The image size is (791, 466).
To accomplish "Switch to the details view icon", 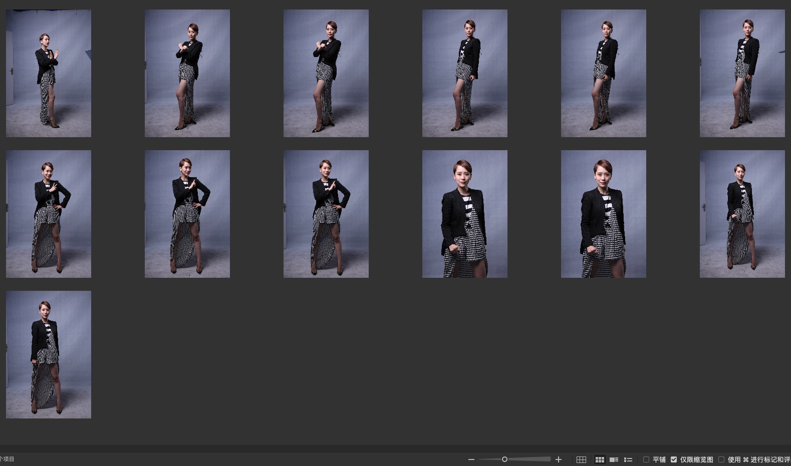I will [x=614, y=459].
